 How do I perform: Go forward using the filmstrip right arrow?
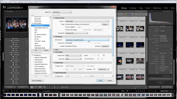coord(17,91)
